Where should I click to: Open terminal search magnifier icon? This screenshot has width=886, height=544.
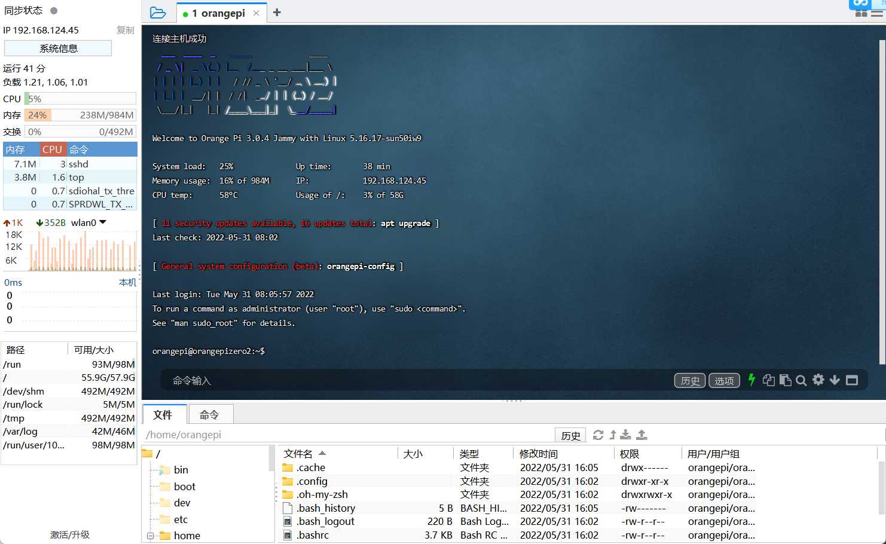click(x=802, y=380)
